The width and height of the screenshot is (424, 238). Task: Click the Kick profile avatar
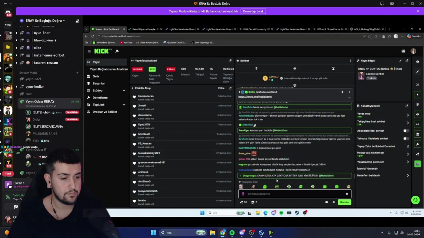(x=413, y=51)
